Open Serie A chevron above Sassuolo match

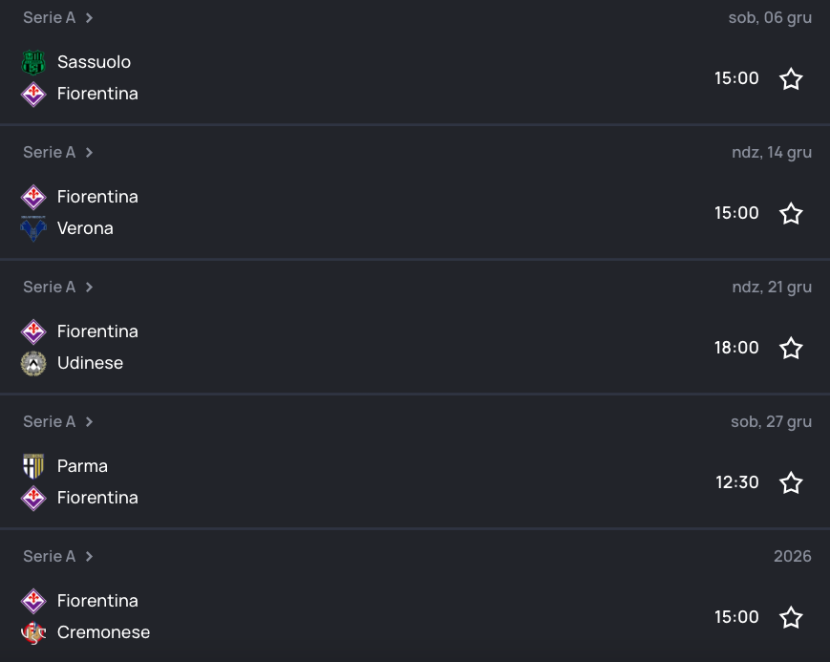click(89, 18)
